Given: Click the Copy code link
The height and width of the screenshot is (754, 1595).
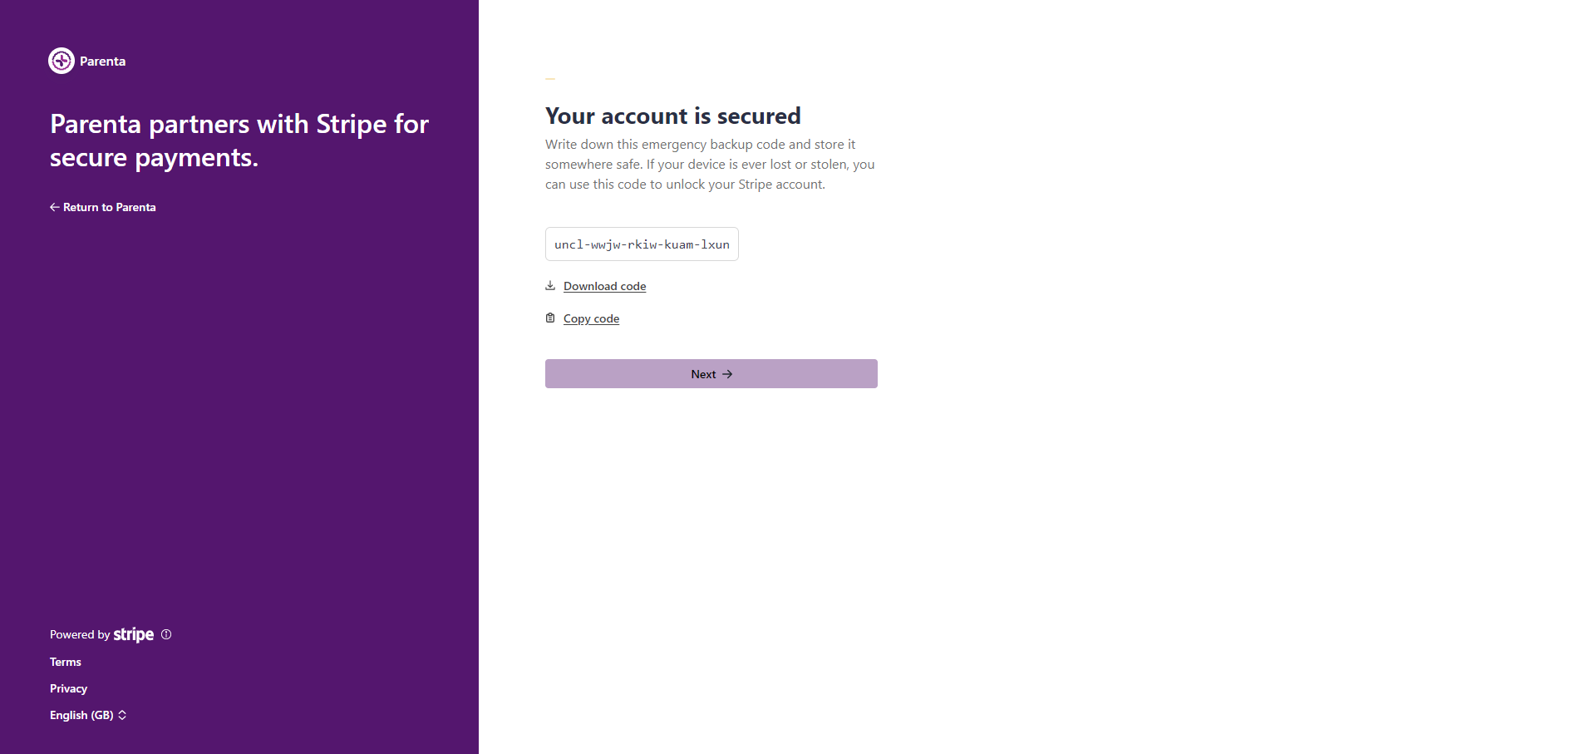Looking at the screenshot, I should [x=591, y=318].
